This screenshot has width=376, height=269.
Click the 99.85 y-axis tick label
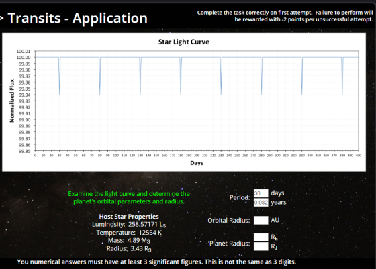point(24,151)
